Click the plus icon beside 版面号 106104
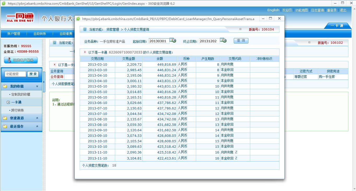 point(240,29)
